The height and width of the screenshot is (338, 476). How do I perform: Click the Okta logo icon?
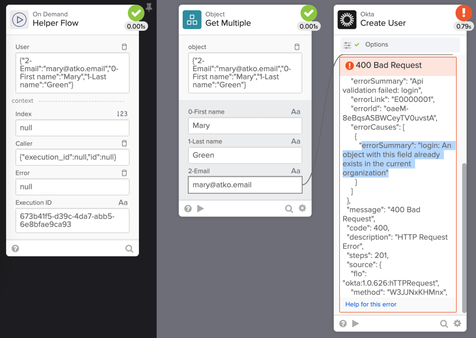(347, 20)
